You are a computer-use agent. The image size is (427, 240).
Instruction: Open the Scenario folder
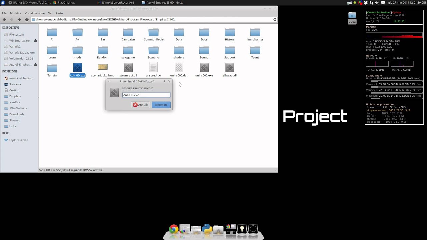(153, 50)
